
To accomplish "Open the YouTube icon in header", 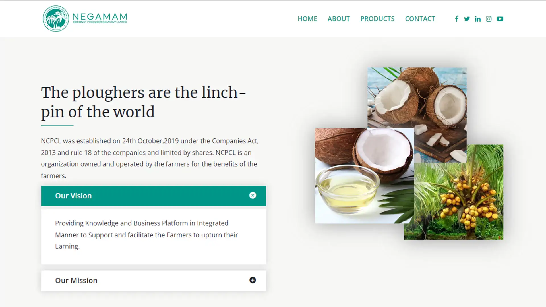I will tap(500, 19).
